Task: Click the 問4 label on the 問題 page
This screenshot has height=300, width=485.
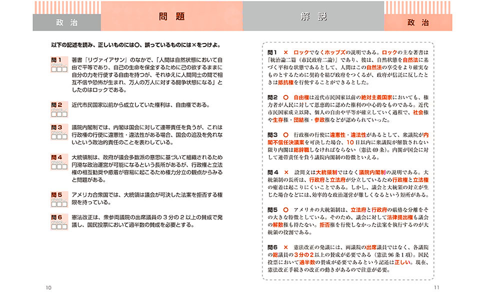Action: tap(56, 157)
